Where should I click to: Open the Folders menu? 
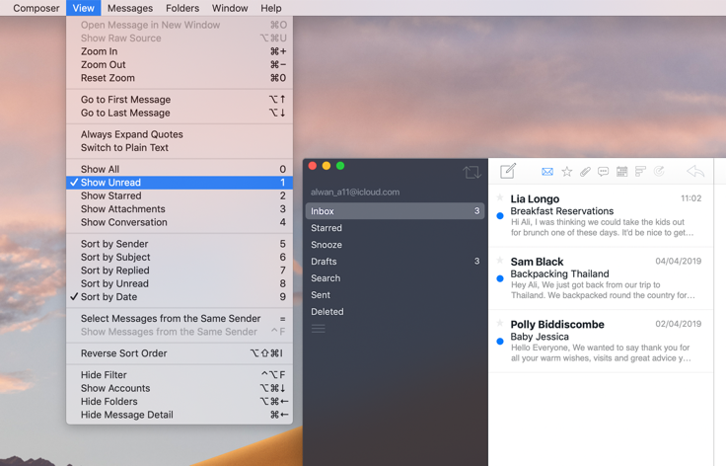(182, 8)
